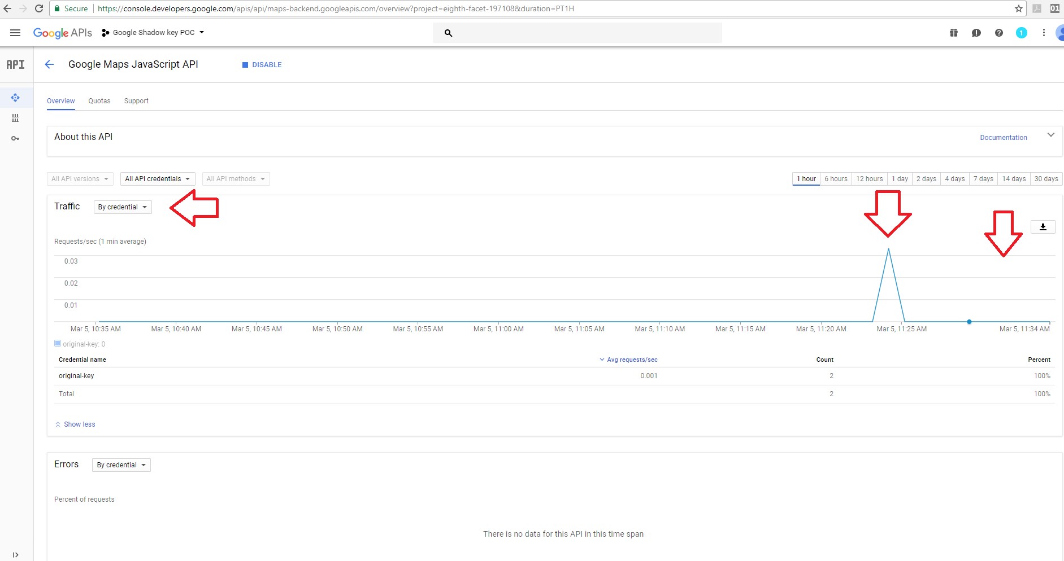The height and width of the screenshot is (561, 1064).
Task: Toggle the original-key legend swatch
Action: (58, 343)
